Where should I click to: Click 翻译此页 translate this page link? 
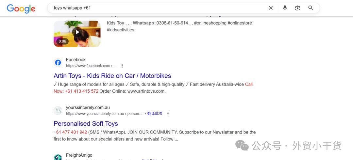pos(155,114)
